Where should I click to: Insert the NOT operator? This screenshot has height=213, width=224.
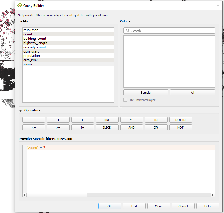tap(181, 128)
